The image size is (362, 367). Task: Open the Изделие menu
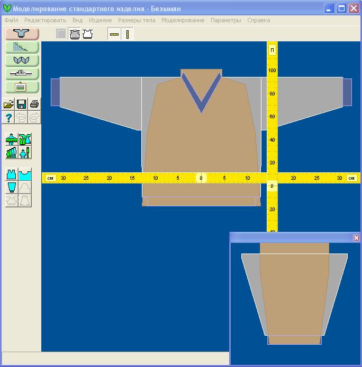(101, 20)
